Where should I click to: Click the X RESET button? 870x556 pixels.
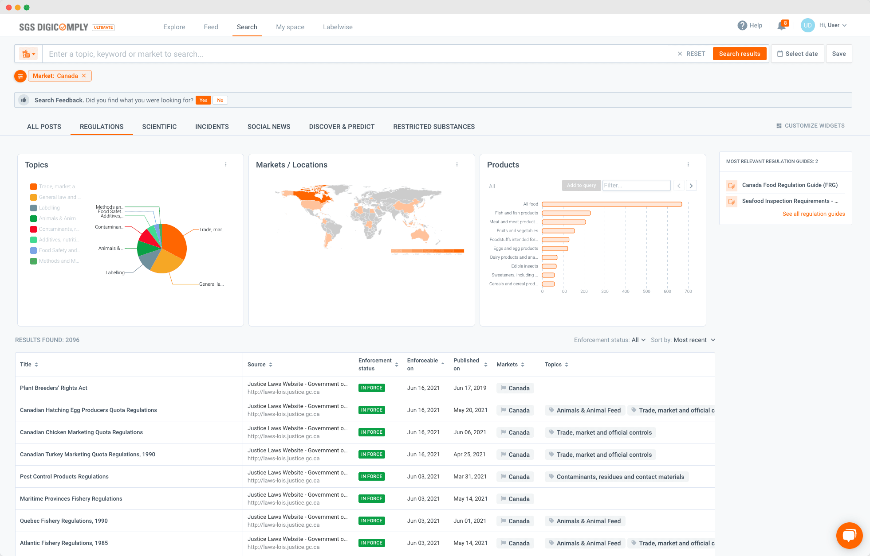coord(691,54)
